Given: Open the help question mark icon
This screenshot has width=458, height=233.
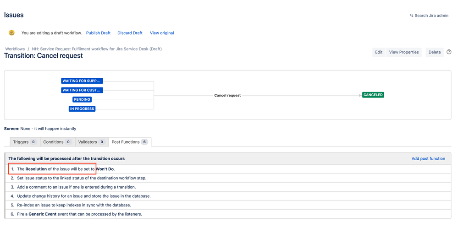Looking at the screenshot, I should point(449,52).
